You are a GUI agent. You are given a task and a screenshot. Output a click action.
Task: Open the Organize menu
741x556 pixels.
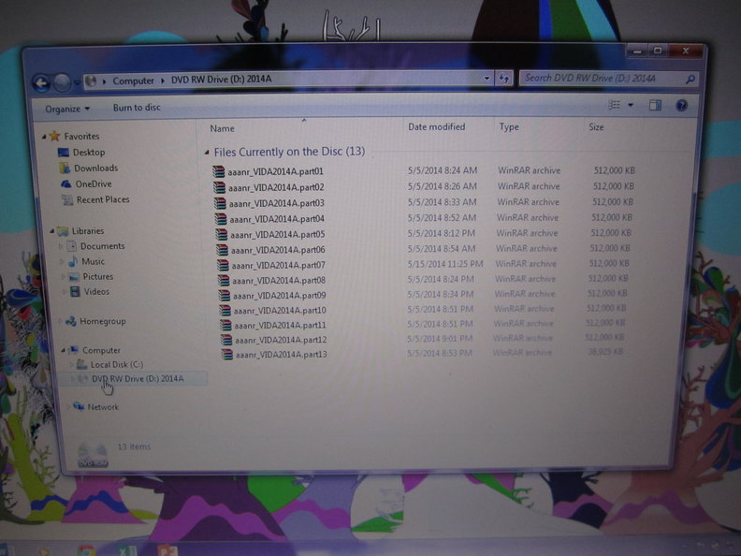(67, 109)
